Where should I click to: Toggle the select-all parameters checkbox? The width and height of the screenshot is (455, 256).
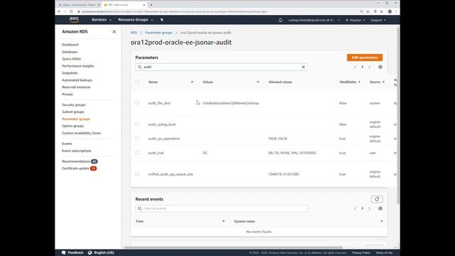coord(137,82)
